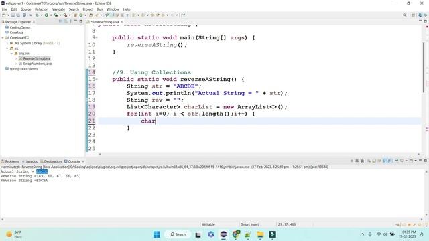Click Remove All Terminated Launches icon
The image size is (429, 241).
tap(362, 161)
